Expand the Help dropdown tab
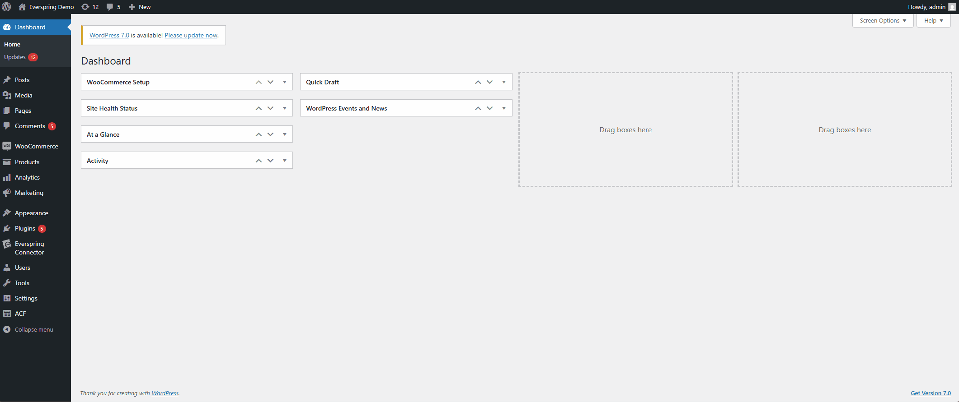Image resolution: width=959 pixels, height=402 pixels. click(934, 20)
